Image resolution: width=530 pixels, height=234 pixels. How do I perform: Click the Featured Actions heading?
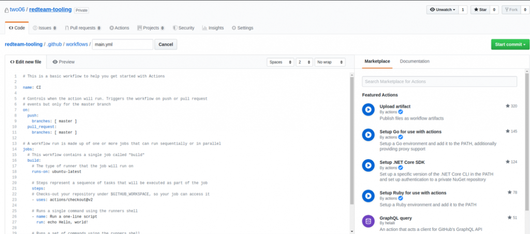point(380,95)
